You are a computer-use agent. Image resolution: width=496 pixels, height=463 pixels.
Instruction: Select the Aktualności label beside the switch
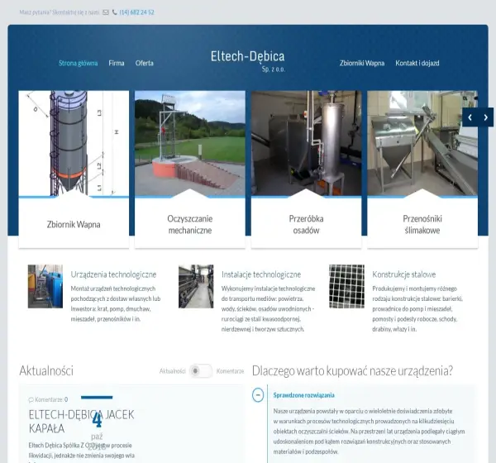pos(173,371)
